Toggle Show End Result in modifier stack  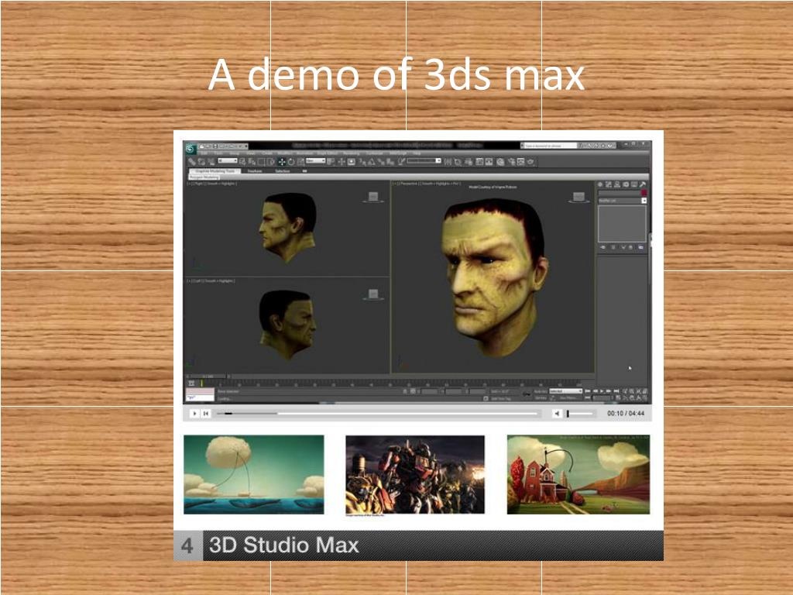point(613,247)
